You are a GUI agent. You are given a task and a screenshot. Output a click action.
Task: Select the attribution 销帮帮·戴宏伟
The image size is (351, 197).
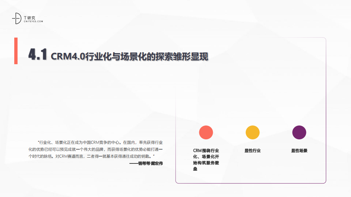coord(146,163)
